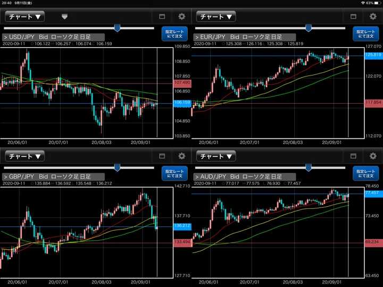The height and width of the screenshot is (287, 383).
Task: Tap GBP/JPY low value 135.548
Action: (x=84, y=183)
